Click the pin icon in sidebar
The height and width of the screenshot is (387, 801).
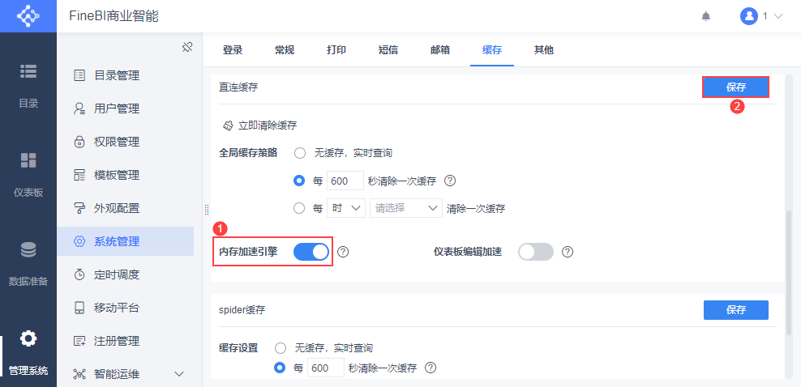pos(186,47)
